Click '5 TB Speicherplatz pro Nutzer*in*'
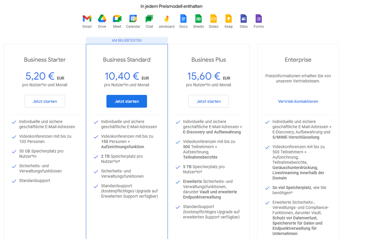This screenshot has height=239, width=373. [x=204, y=169]
